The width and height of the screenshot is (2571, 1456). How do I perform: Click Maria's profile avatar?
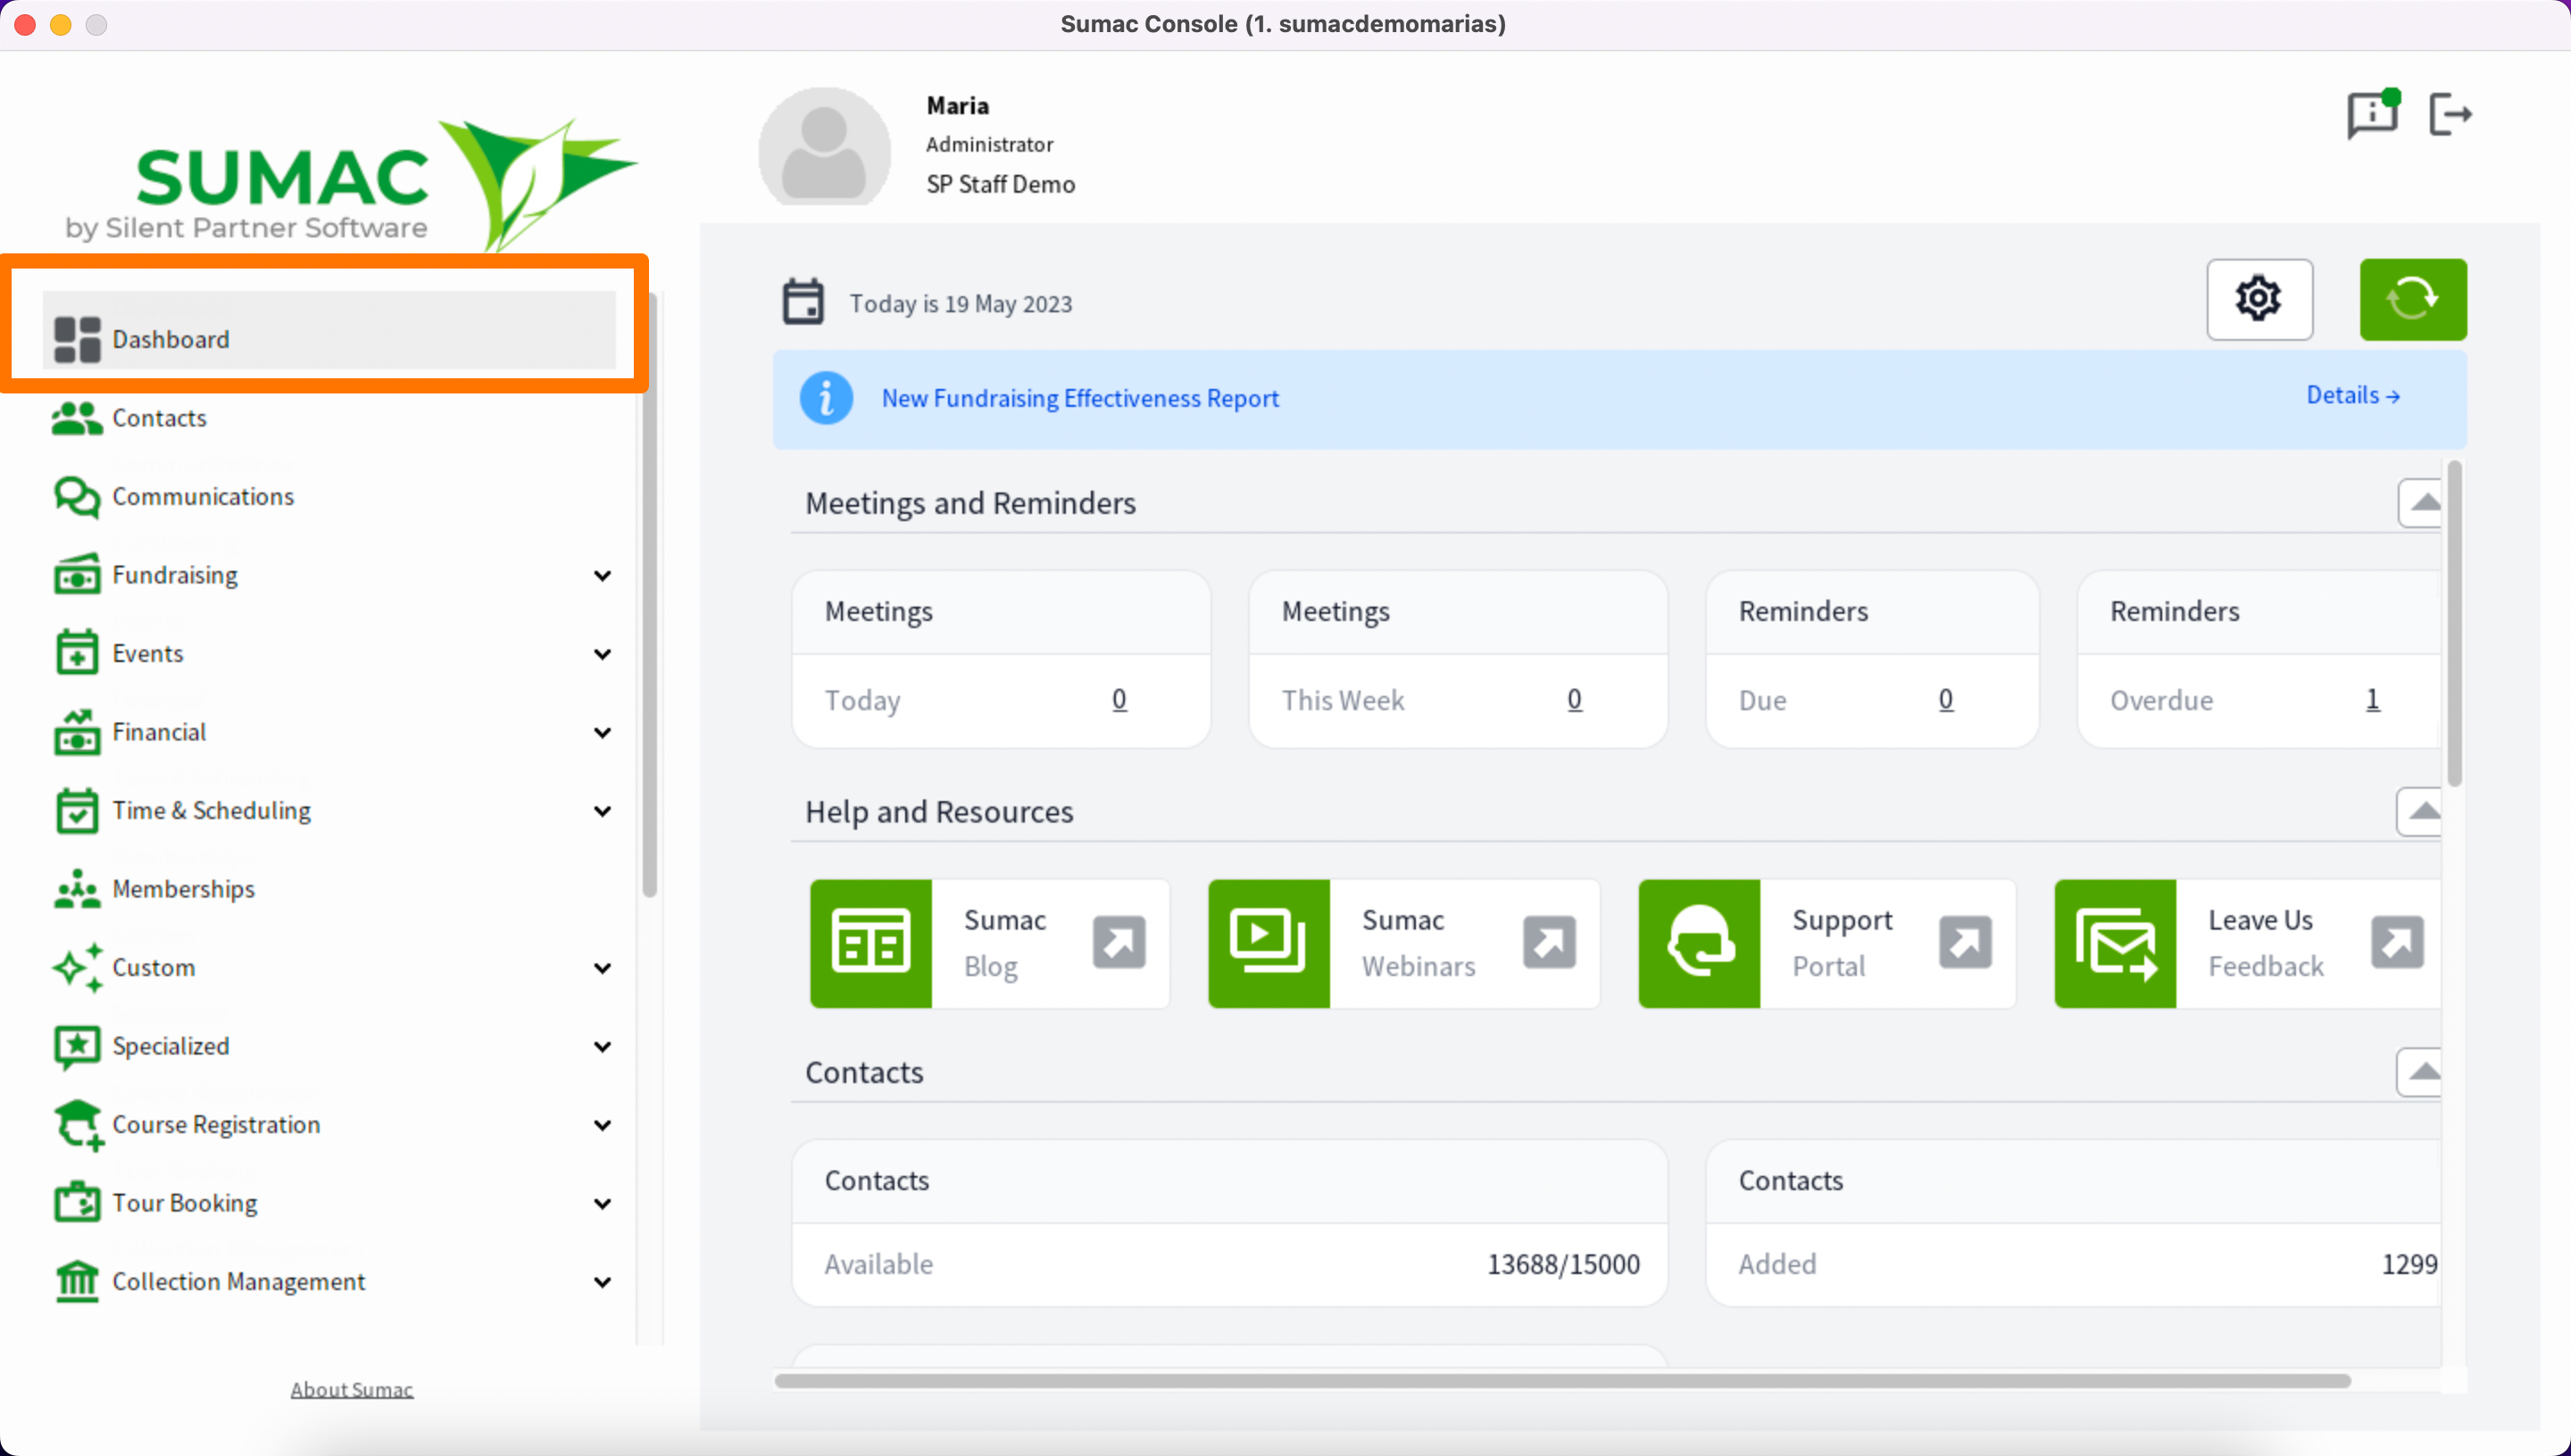(823, 147)
